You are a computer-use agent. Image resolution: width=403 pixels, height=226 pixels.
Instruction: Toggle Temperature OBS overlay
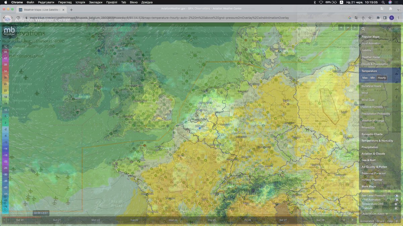coord(396,204)
